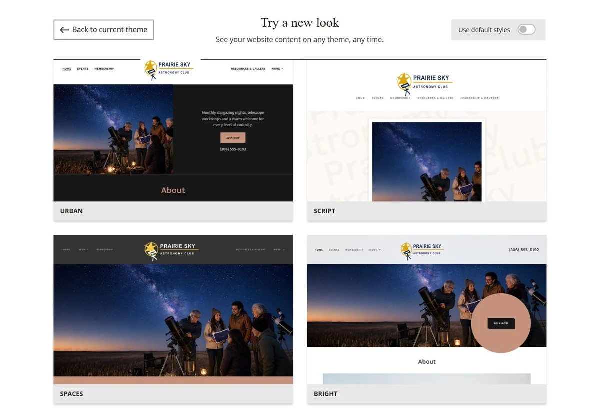Click the About heading in Bright preview
Viewport: 600px width, 411px height.
click(427, 361)
